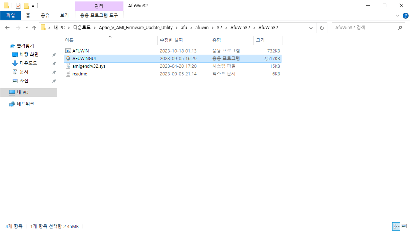This screenshot has width=410, height=231.
Task: Click the pin icon beside 바탕 화면
Action: pyautogui.click(x=54, y=55)
